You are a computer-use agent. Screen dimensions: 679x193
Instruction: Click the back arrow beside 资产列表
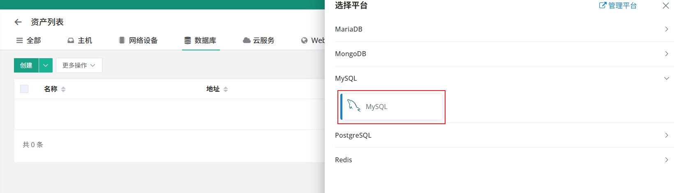click(18, 22)
